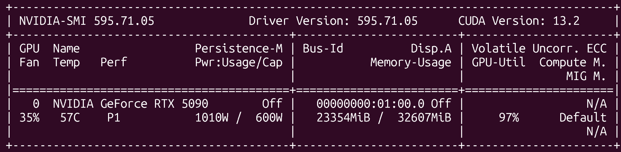Click the Bus-Id column header
Viewport: 621px width, 152px height.
323,49
